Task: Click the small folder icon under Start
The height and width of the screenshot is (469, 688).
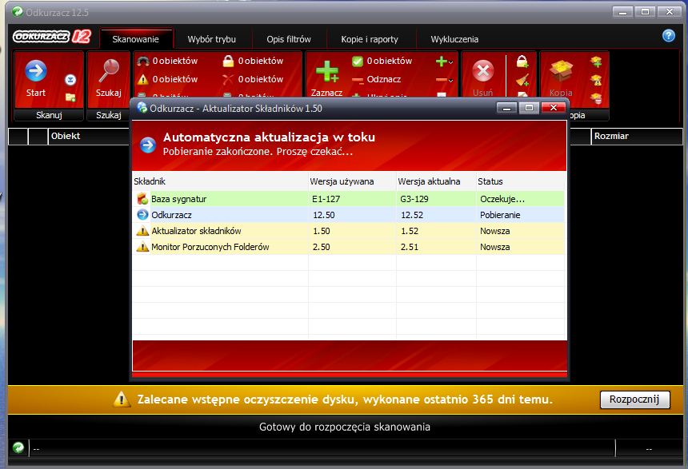Action: coord(70,97)
